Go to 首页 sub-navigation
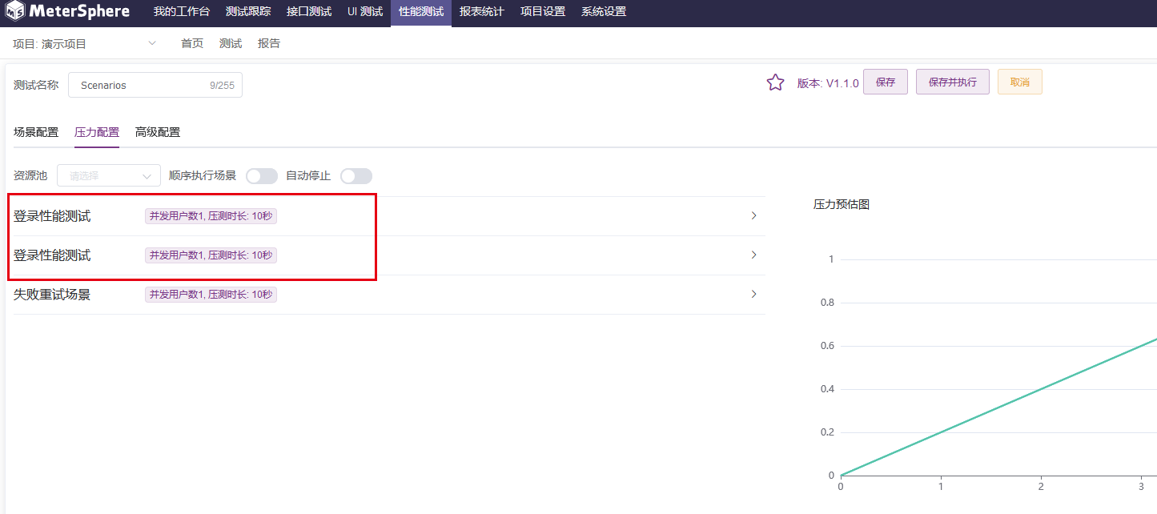 192,43
